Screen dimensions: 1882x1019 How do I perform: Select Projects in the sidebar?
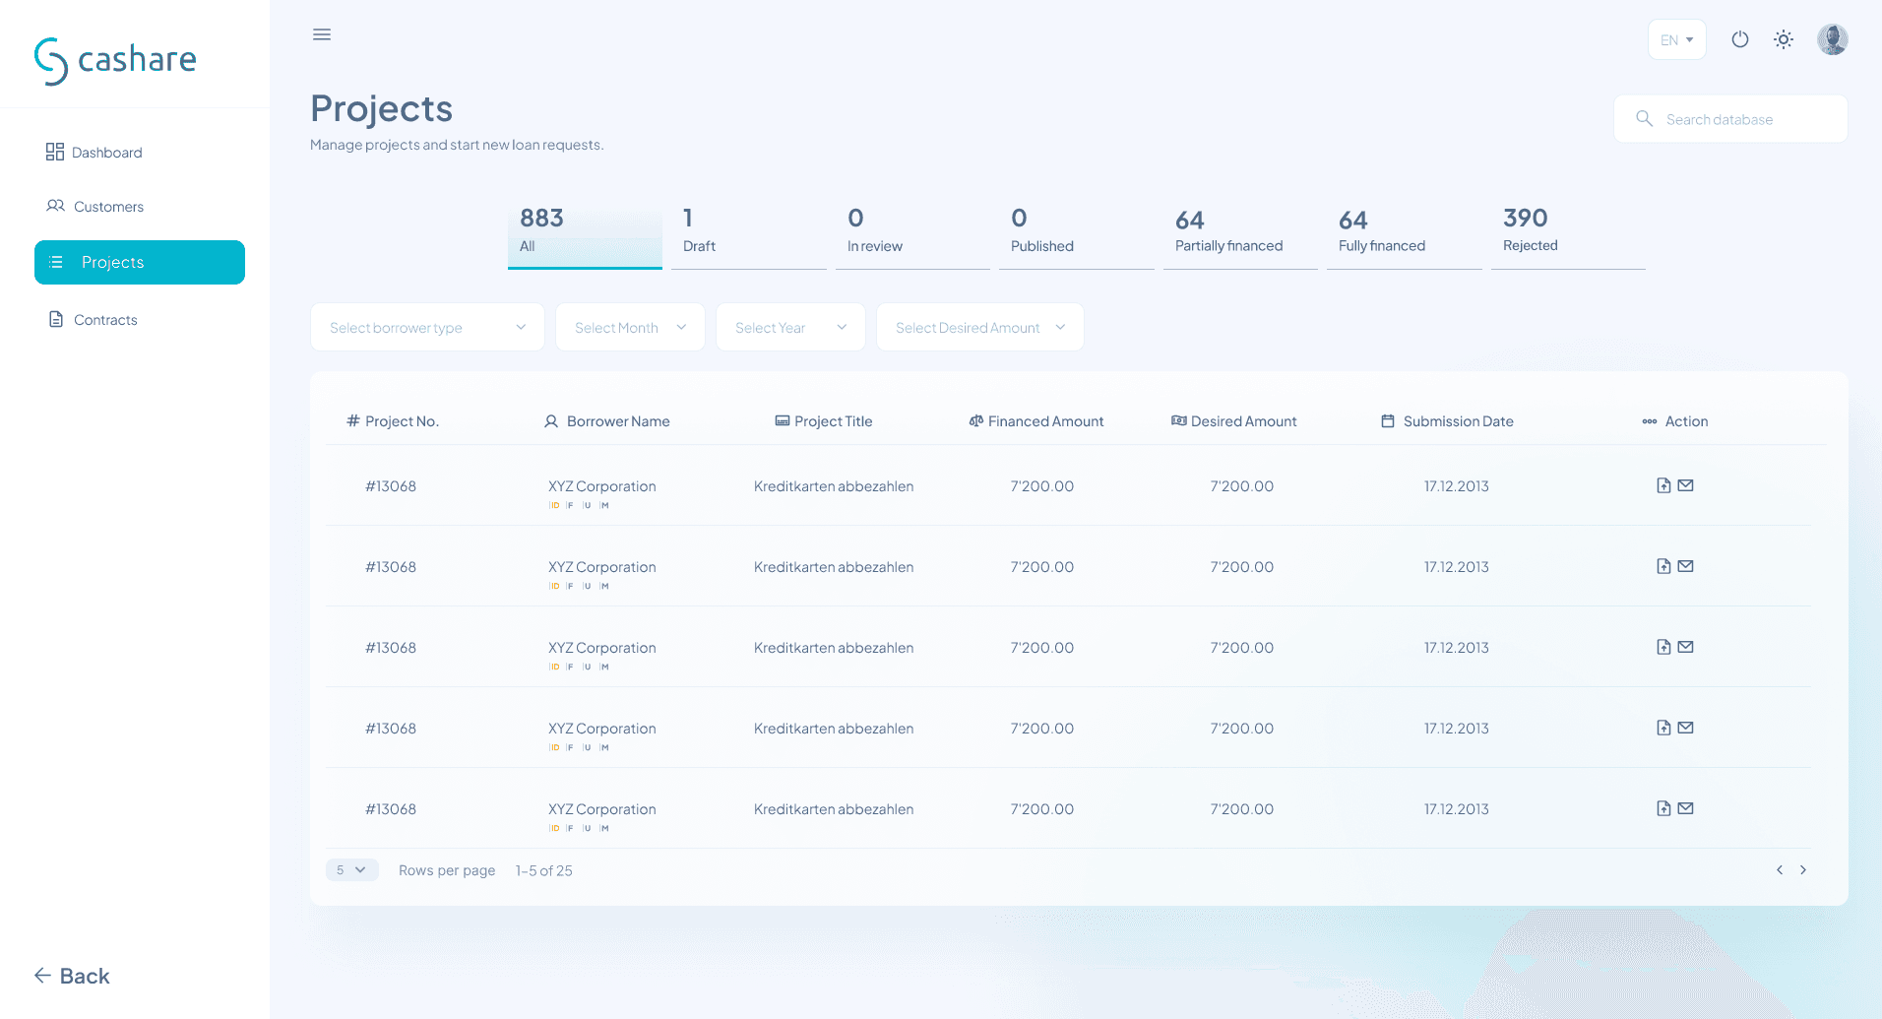(x=140, y=262)
